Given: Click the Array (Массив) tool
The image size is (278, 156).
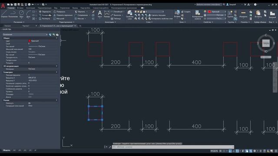Looking at the screenshot, I should coord(79,19).
